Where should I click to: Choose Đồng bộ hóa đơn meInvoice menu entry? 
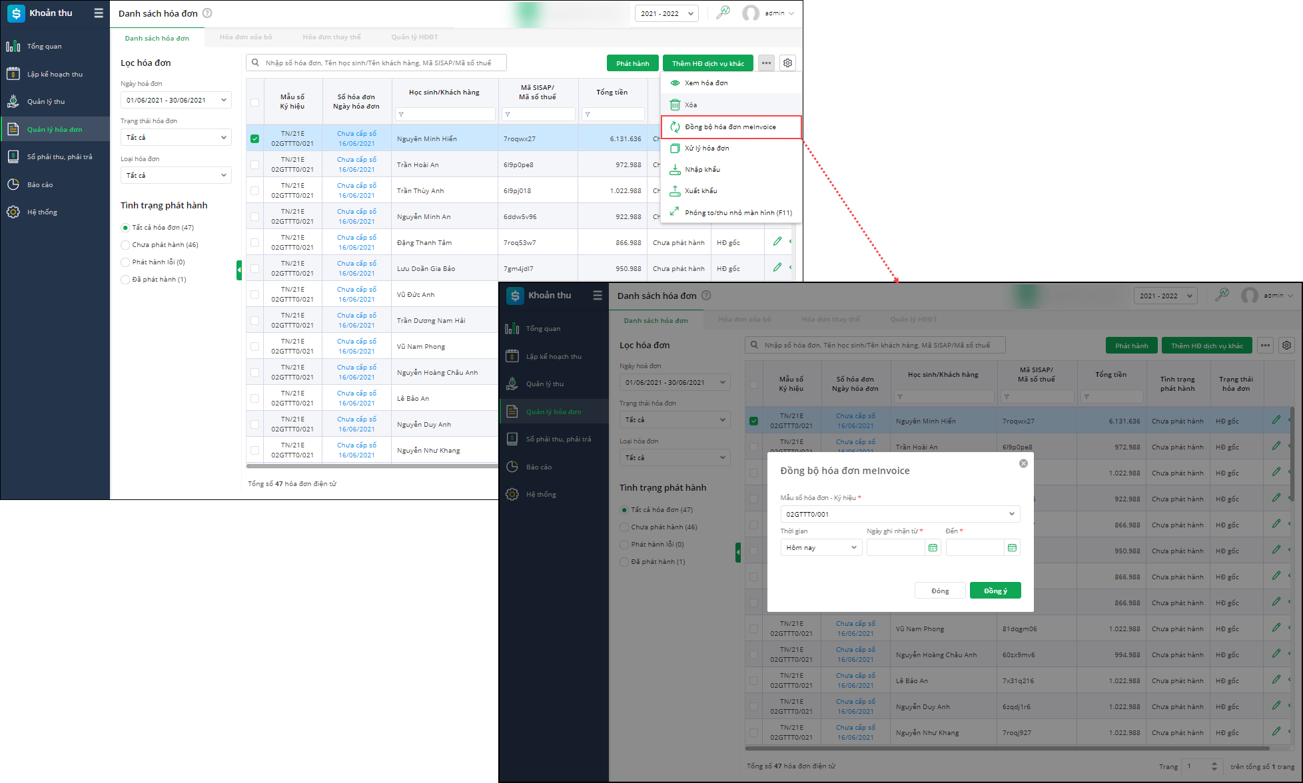click(x=730, y=127)
